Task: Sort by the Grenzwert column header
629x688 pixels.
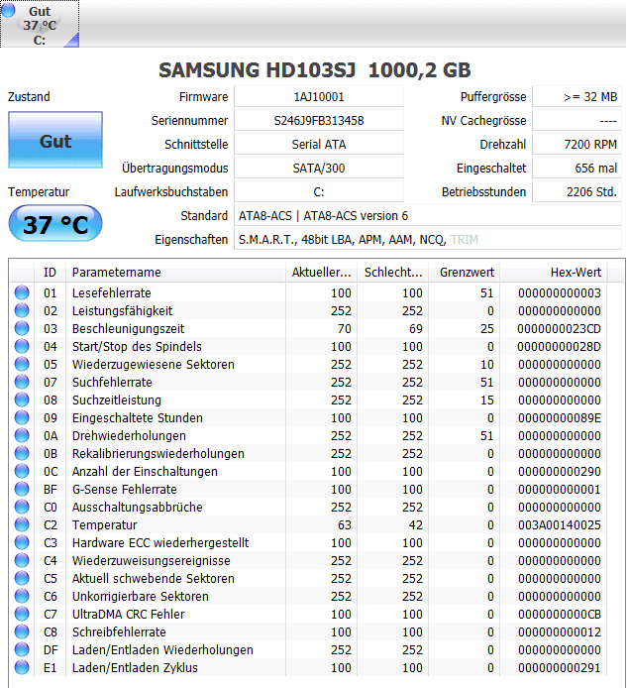Action: click(465, 272)
